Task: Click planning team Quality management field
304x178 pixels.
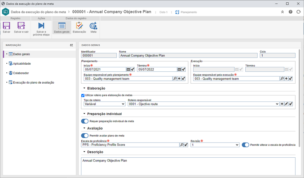Action: coord(128,79)
